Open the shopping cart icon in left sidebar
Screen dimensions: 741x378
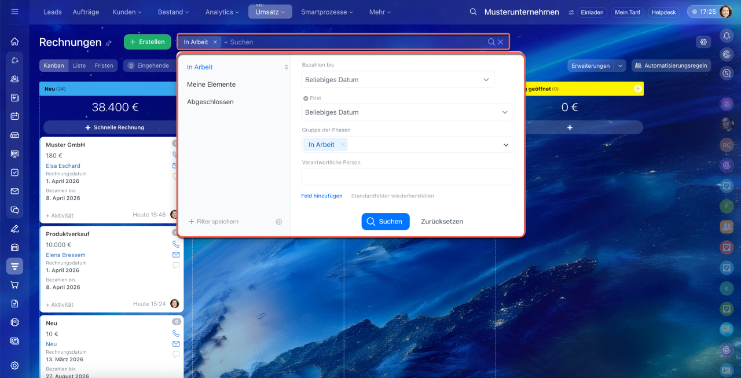pyautogui.click(x=14, y=285)
